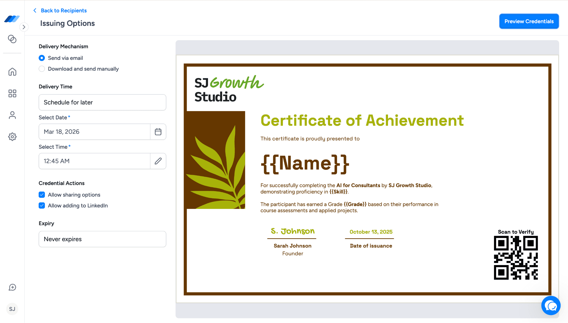Select the Send via email radio button

(x=42, y=58)
